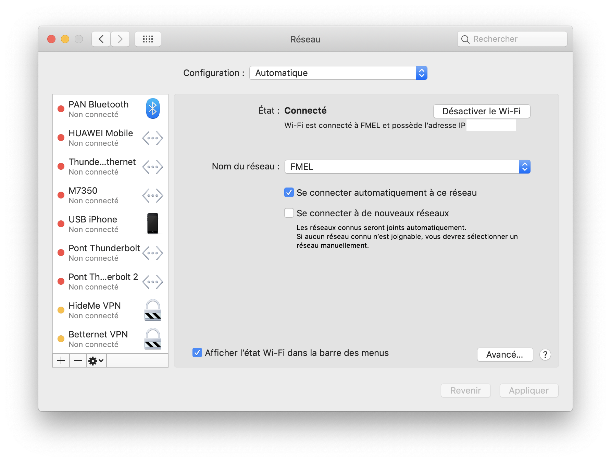Show all preferences grid icon
This screenshot has width=611, height=462.
[148, 39]
